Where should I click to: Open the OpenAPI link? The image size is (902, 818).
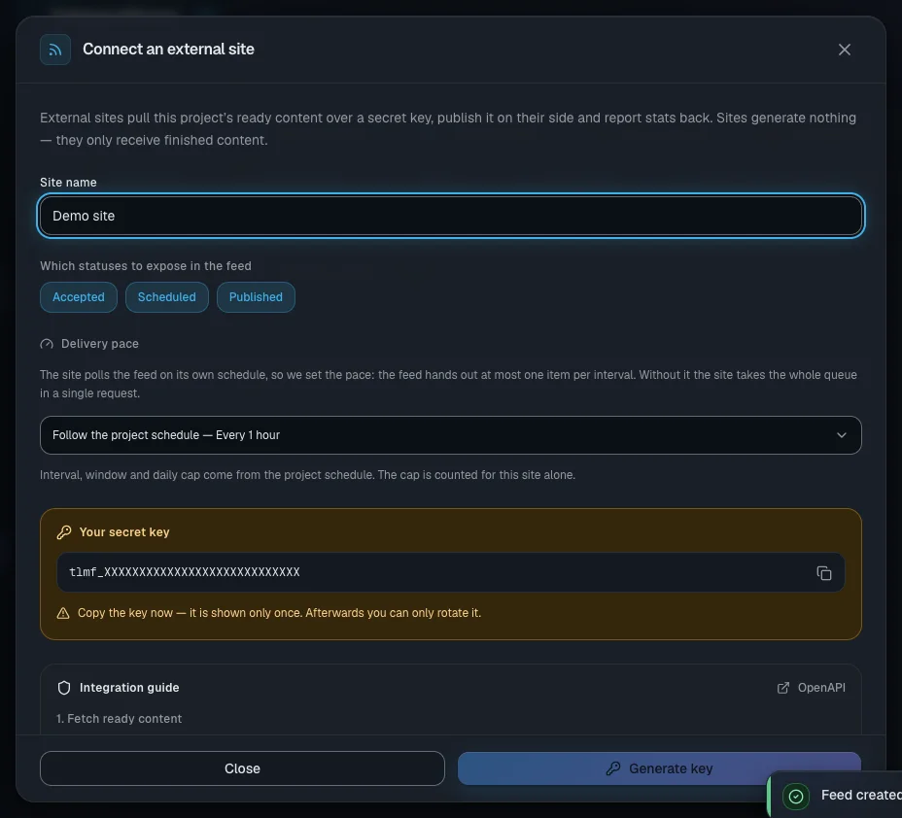tap(811, 688)
